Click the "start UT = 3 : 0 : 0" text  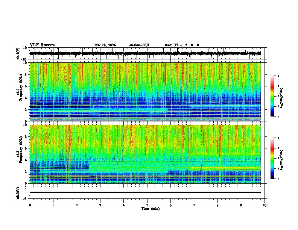[182, 45]
